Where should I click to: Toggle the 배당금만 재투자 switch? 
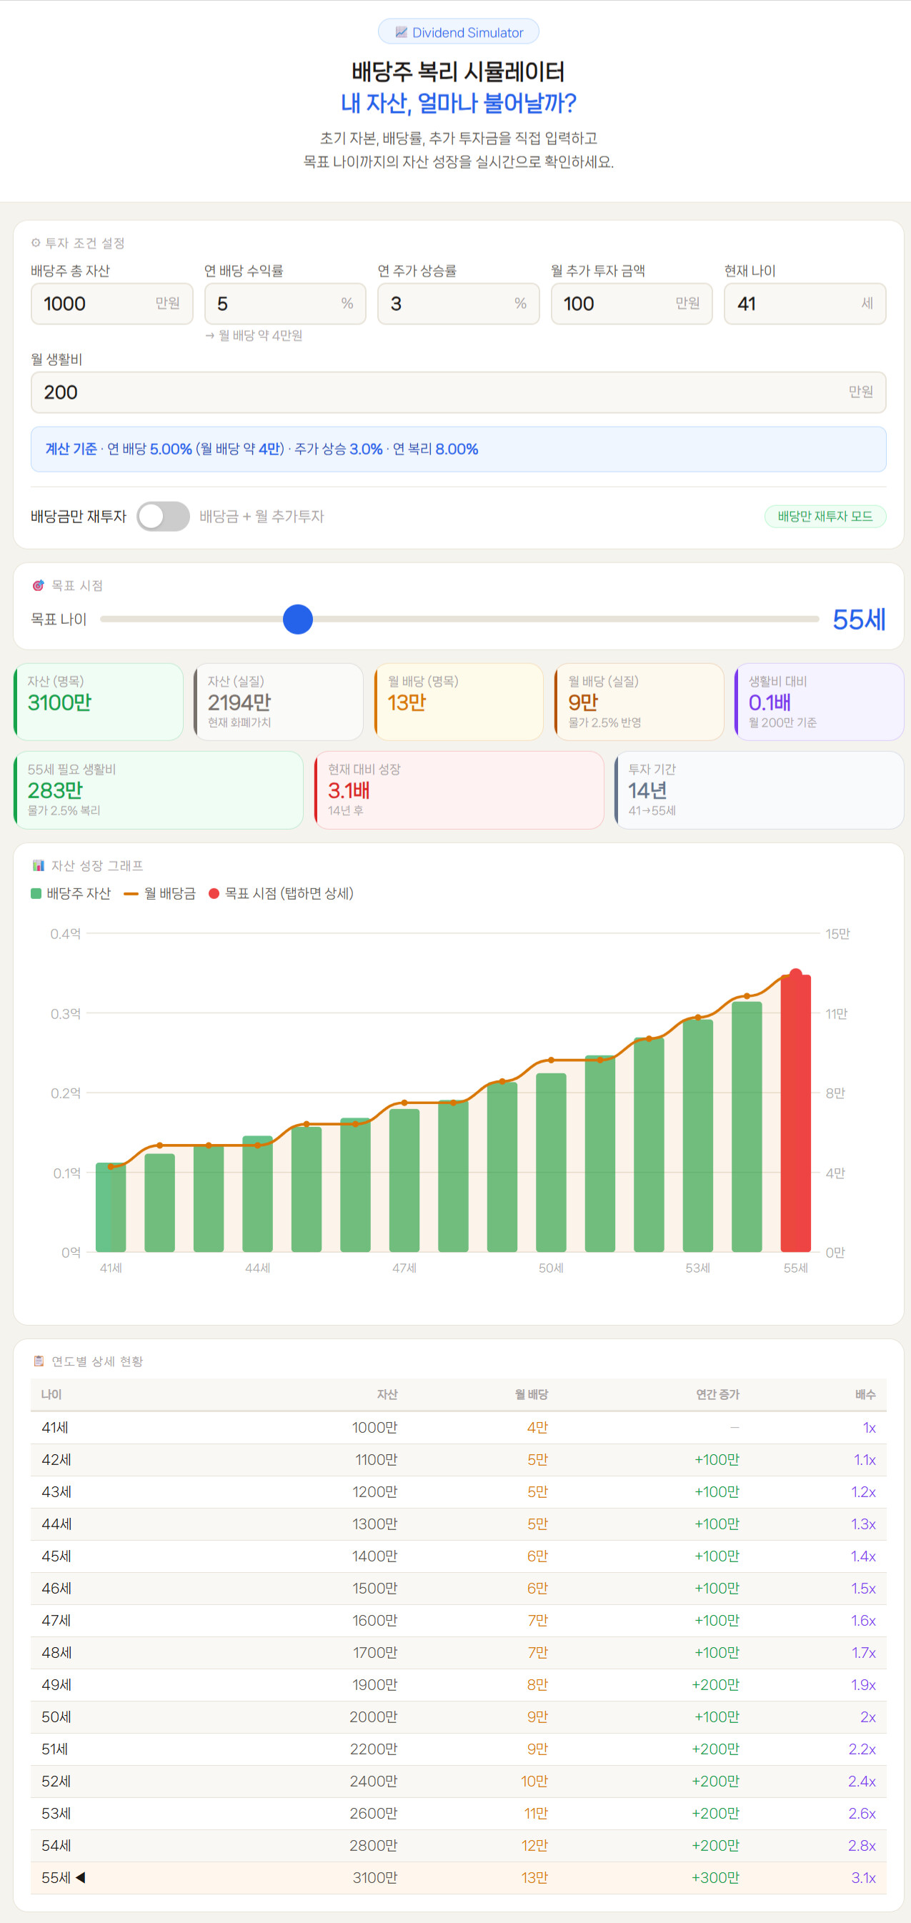pos(164,516)
